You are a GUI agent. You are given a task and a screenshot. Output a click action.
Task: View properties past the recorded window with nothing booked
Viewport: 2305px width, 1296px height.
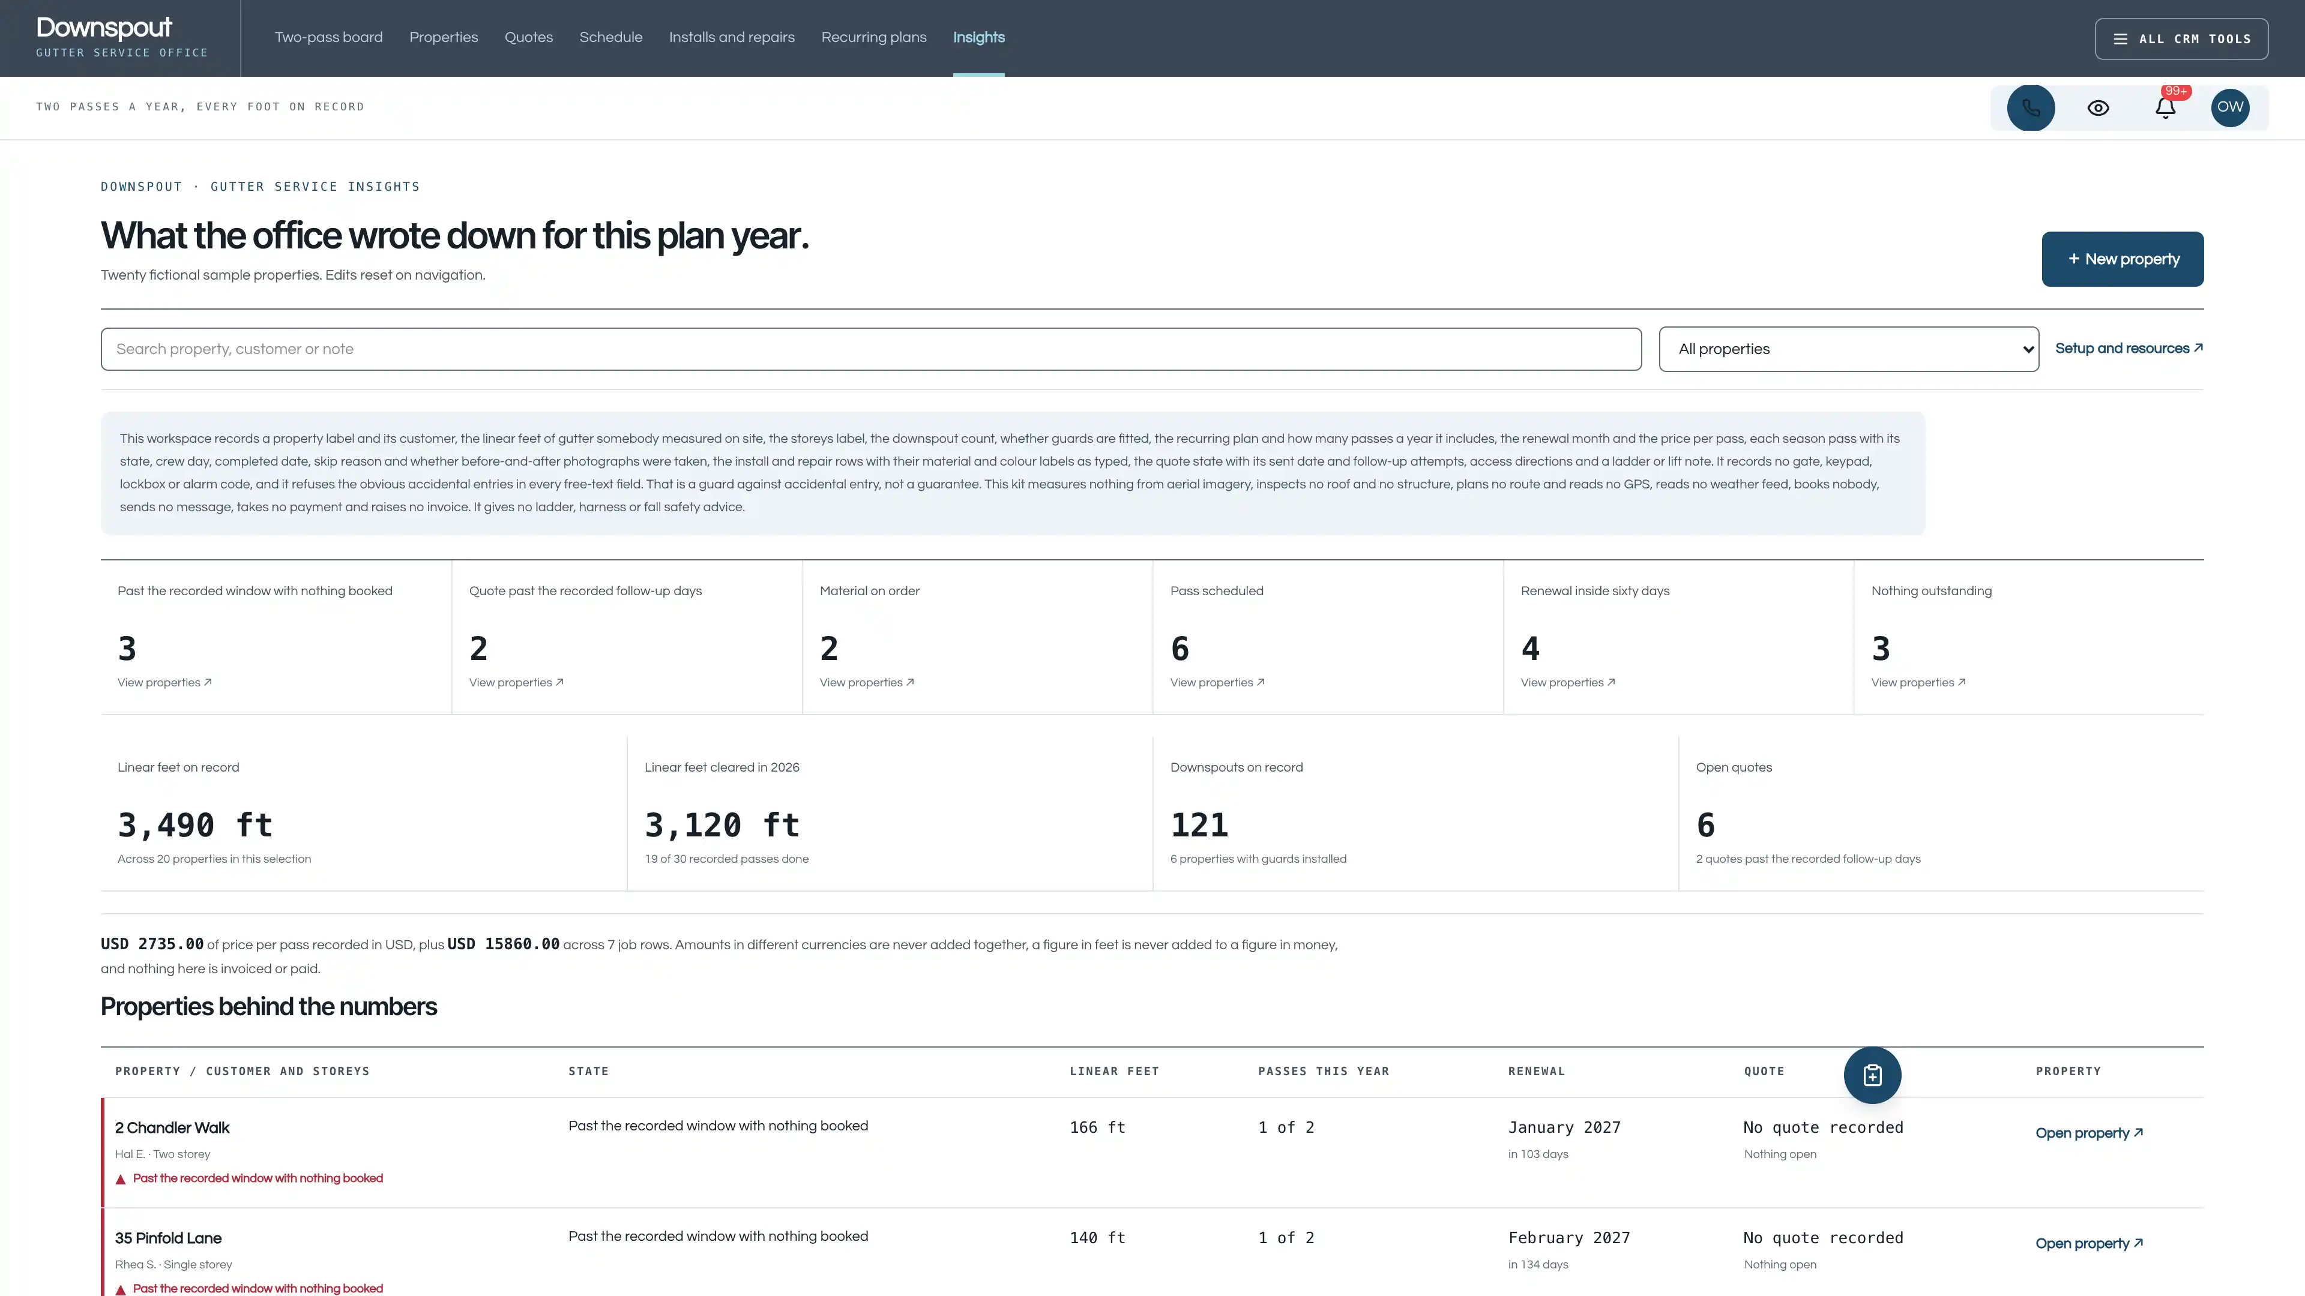pos(164,682)
